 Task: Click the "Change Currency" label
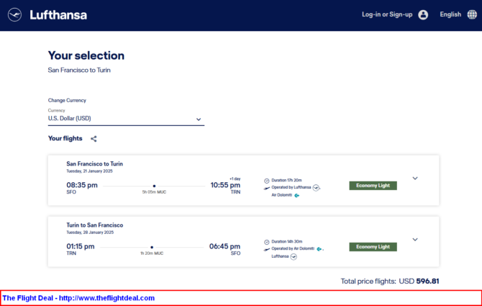coord(67,100)
